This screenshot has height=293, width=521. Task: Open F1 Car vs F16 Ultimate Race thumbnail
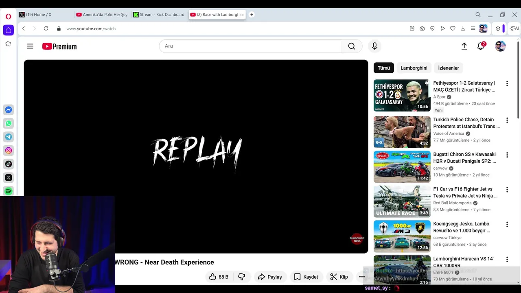[402, 201]
